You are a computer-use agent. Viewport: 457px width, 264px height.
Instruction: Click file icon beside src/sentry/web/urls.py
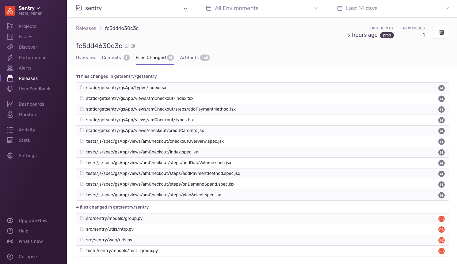pyautogui.click(x=82, y=240)
